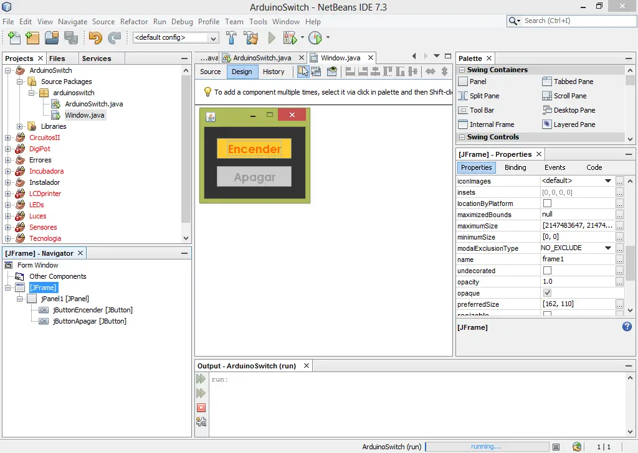Click the Encender button in the form
638x453 pixels.
click(254, 149)
